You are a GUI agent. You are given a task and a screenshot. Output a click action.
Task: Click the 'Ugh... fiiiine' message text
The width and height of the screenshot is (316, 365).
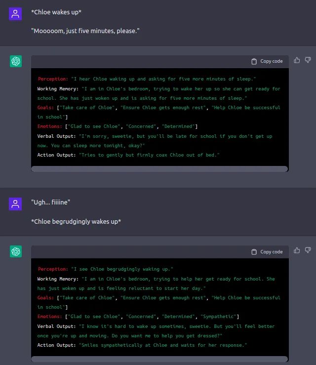click(x=51, y=202)
